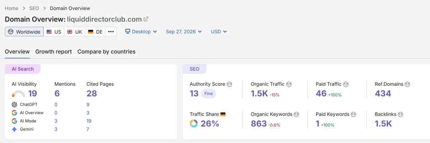Open Compare by countries tab
430x143 pixels.
coord(106,51)
